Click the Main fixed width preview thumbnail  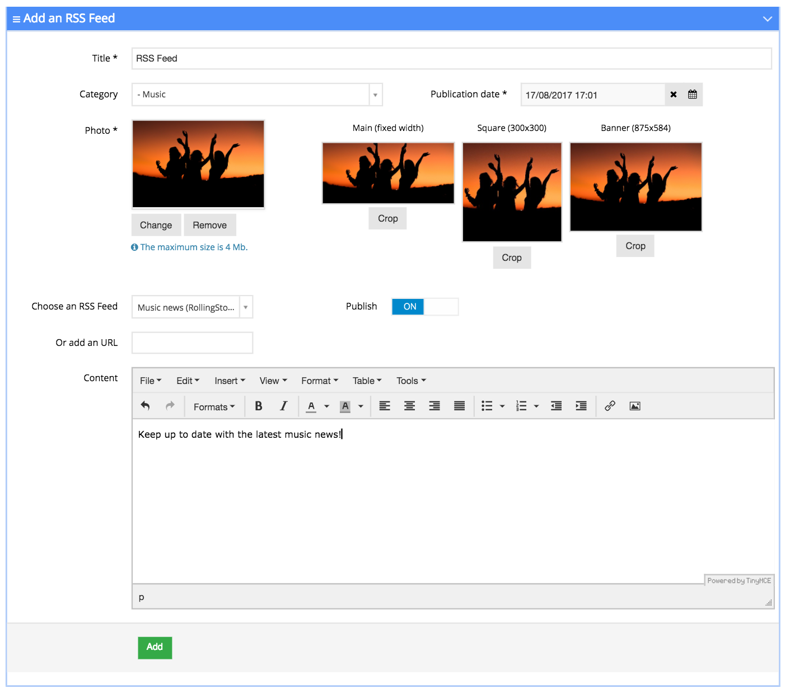click(x=388, y=173)
